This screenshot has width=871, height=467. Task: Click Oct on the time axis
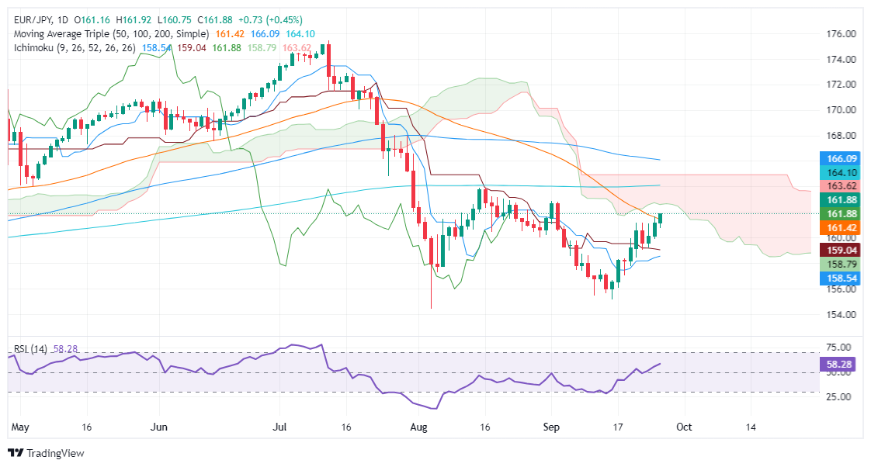point(684,427)
